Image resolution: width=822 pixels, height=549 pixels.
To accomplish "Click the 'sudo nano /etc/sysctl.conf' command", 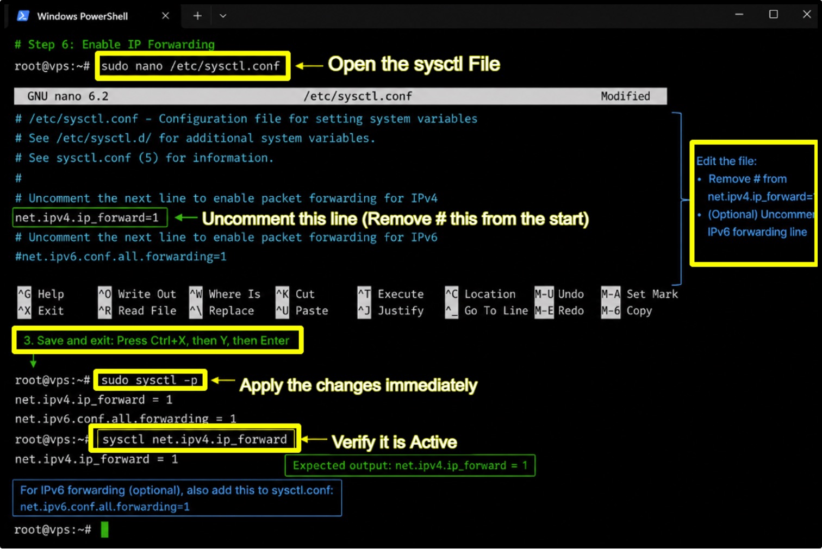I will (191, 66).
